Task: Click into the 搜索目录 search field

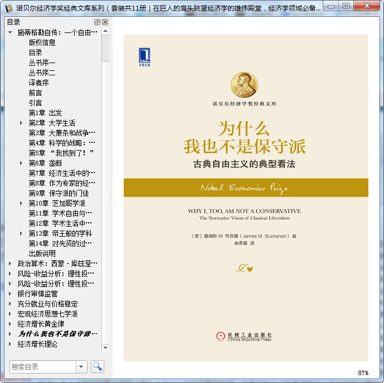Action: click(43, 367)
